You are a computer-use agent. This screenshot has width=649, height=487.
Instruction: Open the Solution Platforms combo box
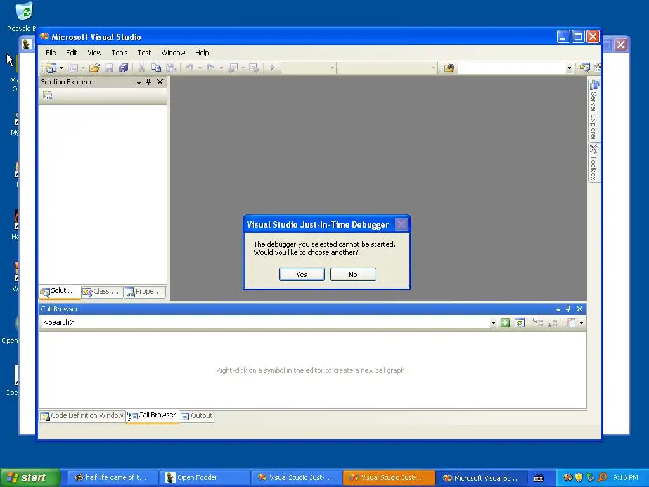point(388,68)
